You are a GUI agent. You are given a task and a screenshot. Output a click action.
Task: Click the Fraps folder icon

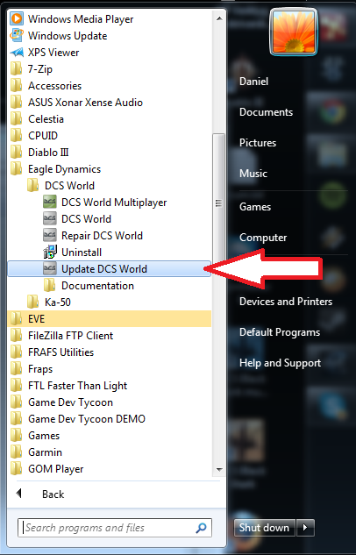tap(17, 368)
